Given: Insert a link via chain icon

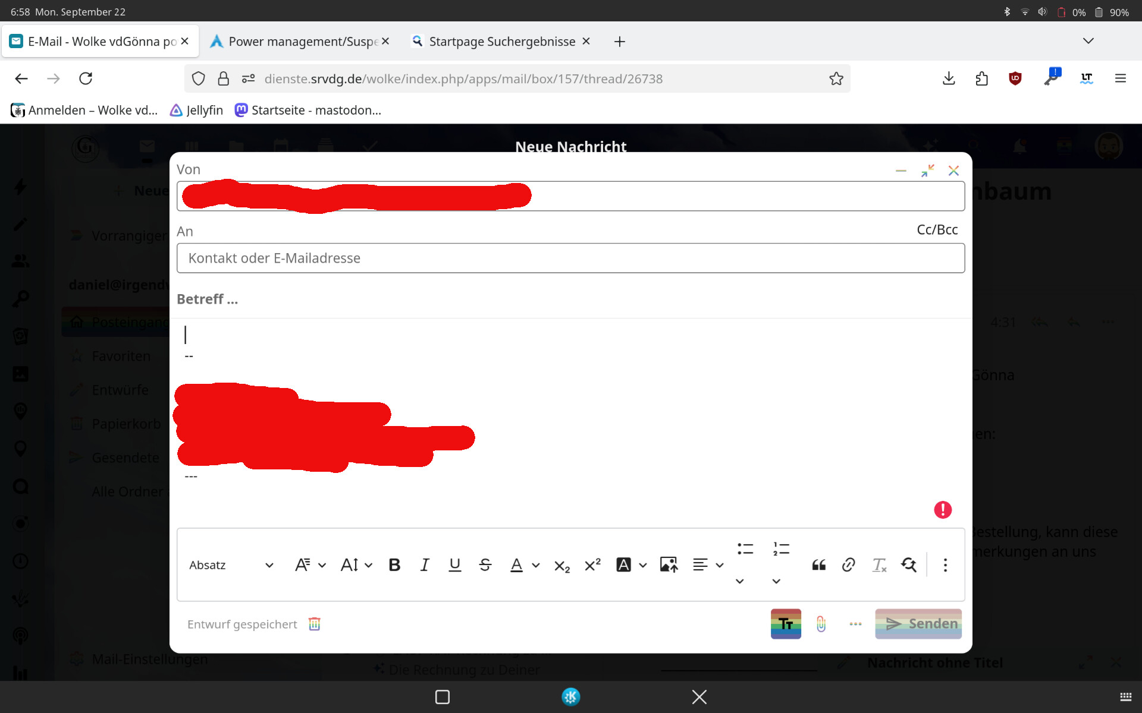Looking at the screenshot, I should coord(849,565).
